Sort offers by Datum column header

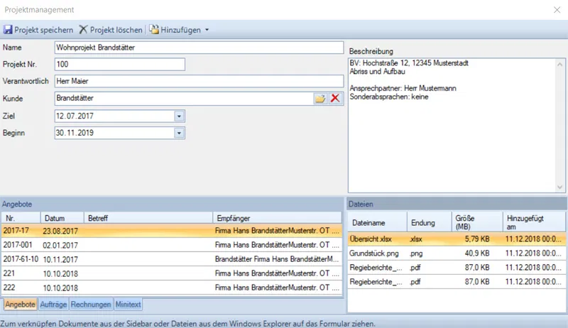click(62, 218)
